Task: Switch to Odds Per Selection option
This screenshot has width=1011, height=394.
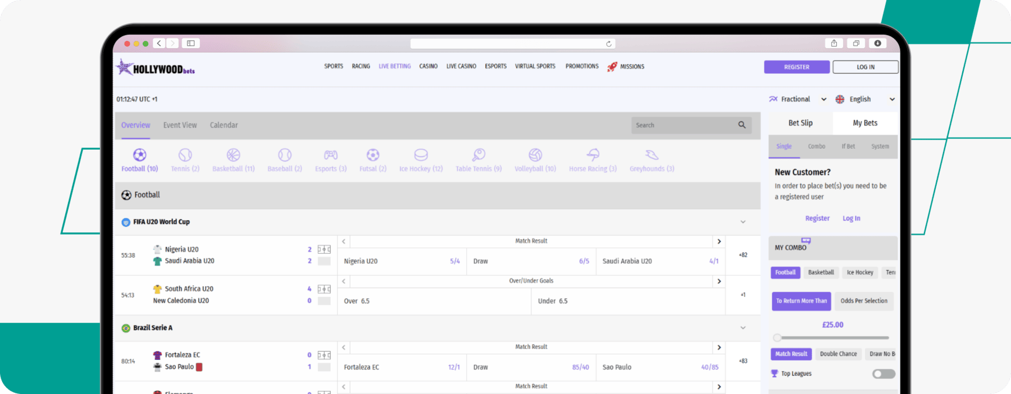Action: (x=863, y=301)
